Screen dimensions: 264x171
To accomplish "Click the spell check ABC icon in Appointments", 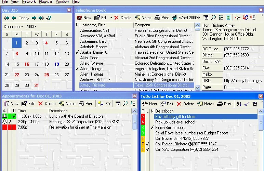I will tap(108, 104).
